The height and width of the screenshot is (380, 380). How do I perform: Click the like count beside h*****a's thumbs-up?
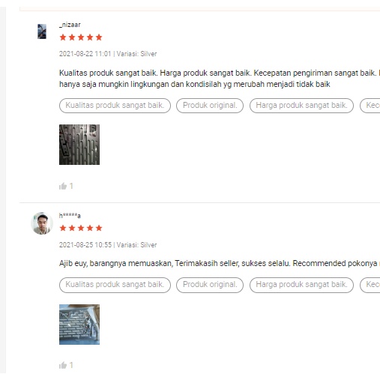pyautogui.click(x=71, y=365)
